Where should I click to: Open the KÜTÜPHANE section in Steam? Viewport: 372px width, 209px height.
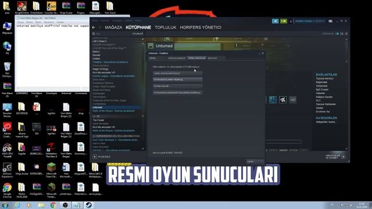(x=138, y=27)
